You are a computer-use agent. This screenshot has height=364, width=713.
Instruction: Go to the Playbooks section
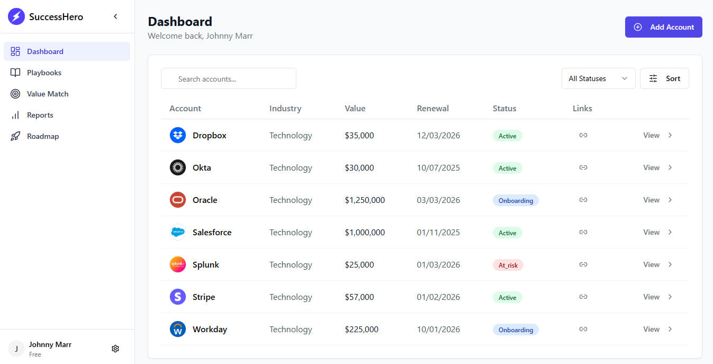point(44,73)
